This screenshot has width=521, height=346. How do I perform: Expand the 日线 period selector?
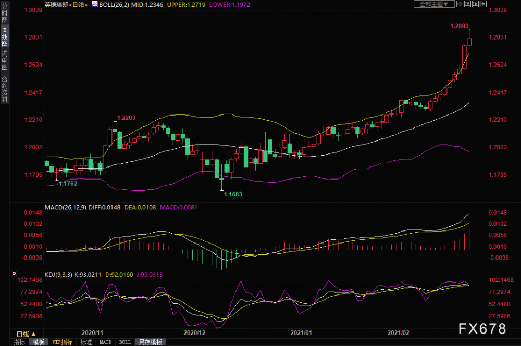point(26,334)
